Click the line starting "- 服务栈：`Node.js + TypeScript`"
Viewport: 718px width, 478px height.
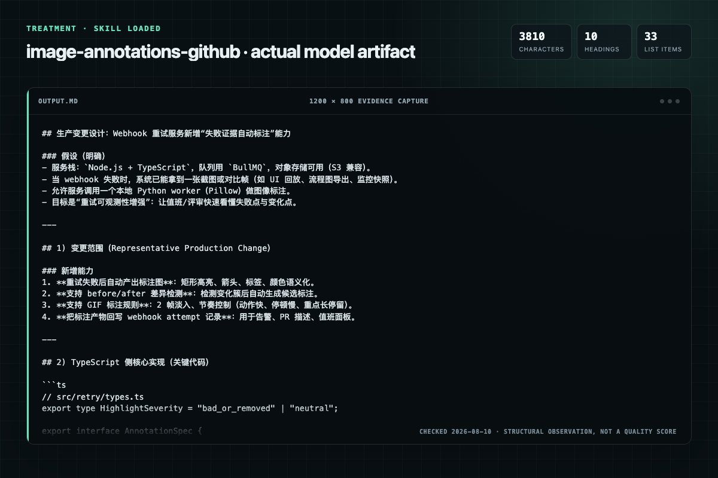pos(206,168)
